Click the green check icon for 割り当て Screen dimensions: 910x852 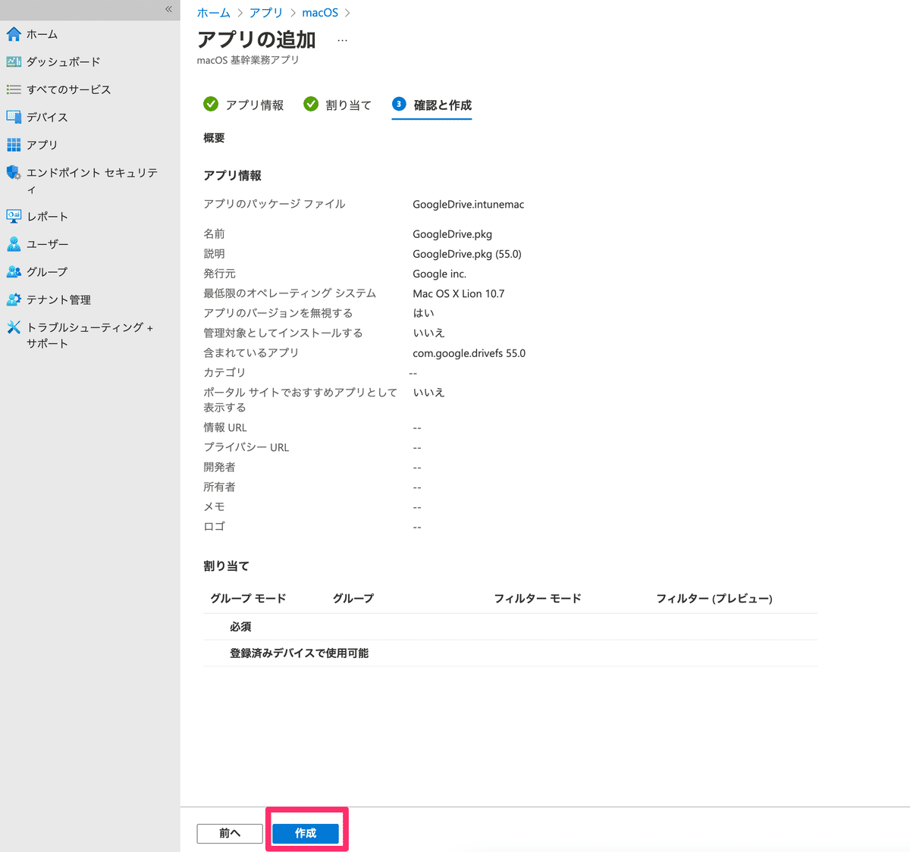point(311,105)
